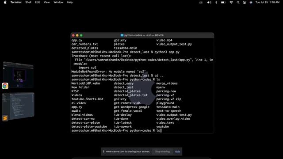Image resolution: width=283 pixels, height=159 pixels.
Task: Click 'detect-plate-youtube' in ls output
Action: click(89, 127)
